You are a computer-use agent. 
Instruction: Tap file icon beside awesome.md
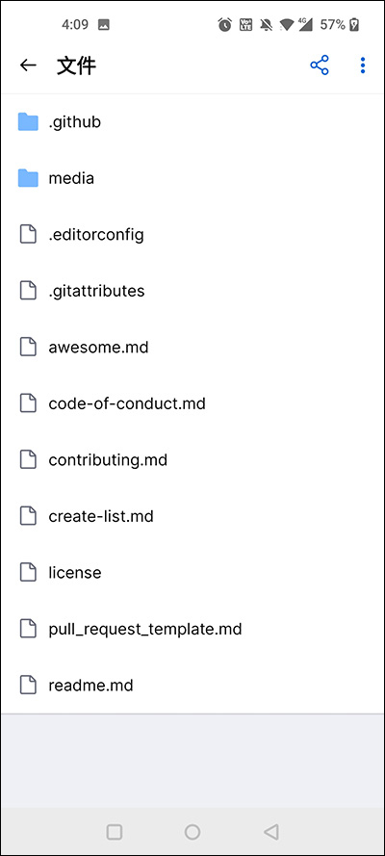pos(28,348)
